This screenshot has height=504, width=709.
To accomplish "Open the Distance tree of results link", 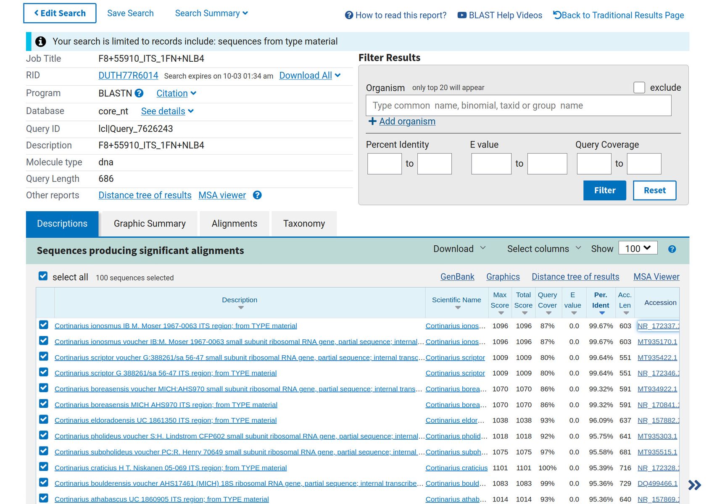I will click(145, 195).
